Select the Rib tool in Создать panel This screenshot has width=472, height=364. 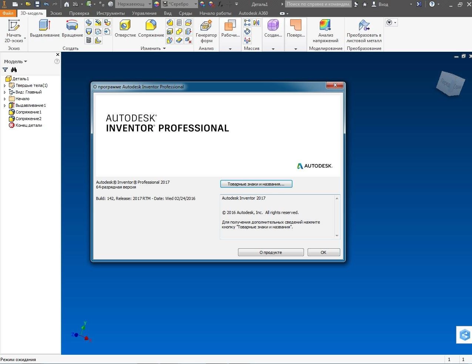(x=98, y=40)
